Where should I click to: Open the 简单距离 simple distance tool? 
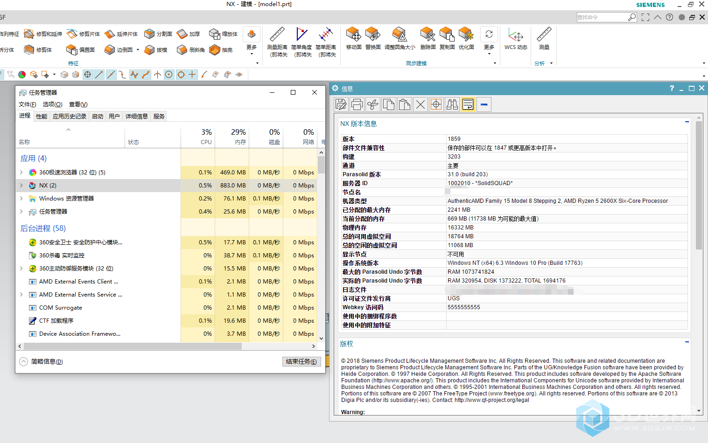tap(326, 42)
